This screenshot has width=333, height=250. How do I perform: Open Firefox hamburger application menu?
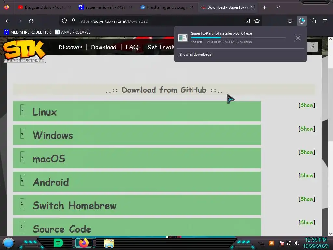(x=325, y=21)
